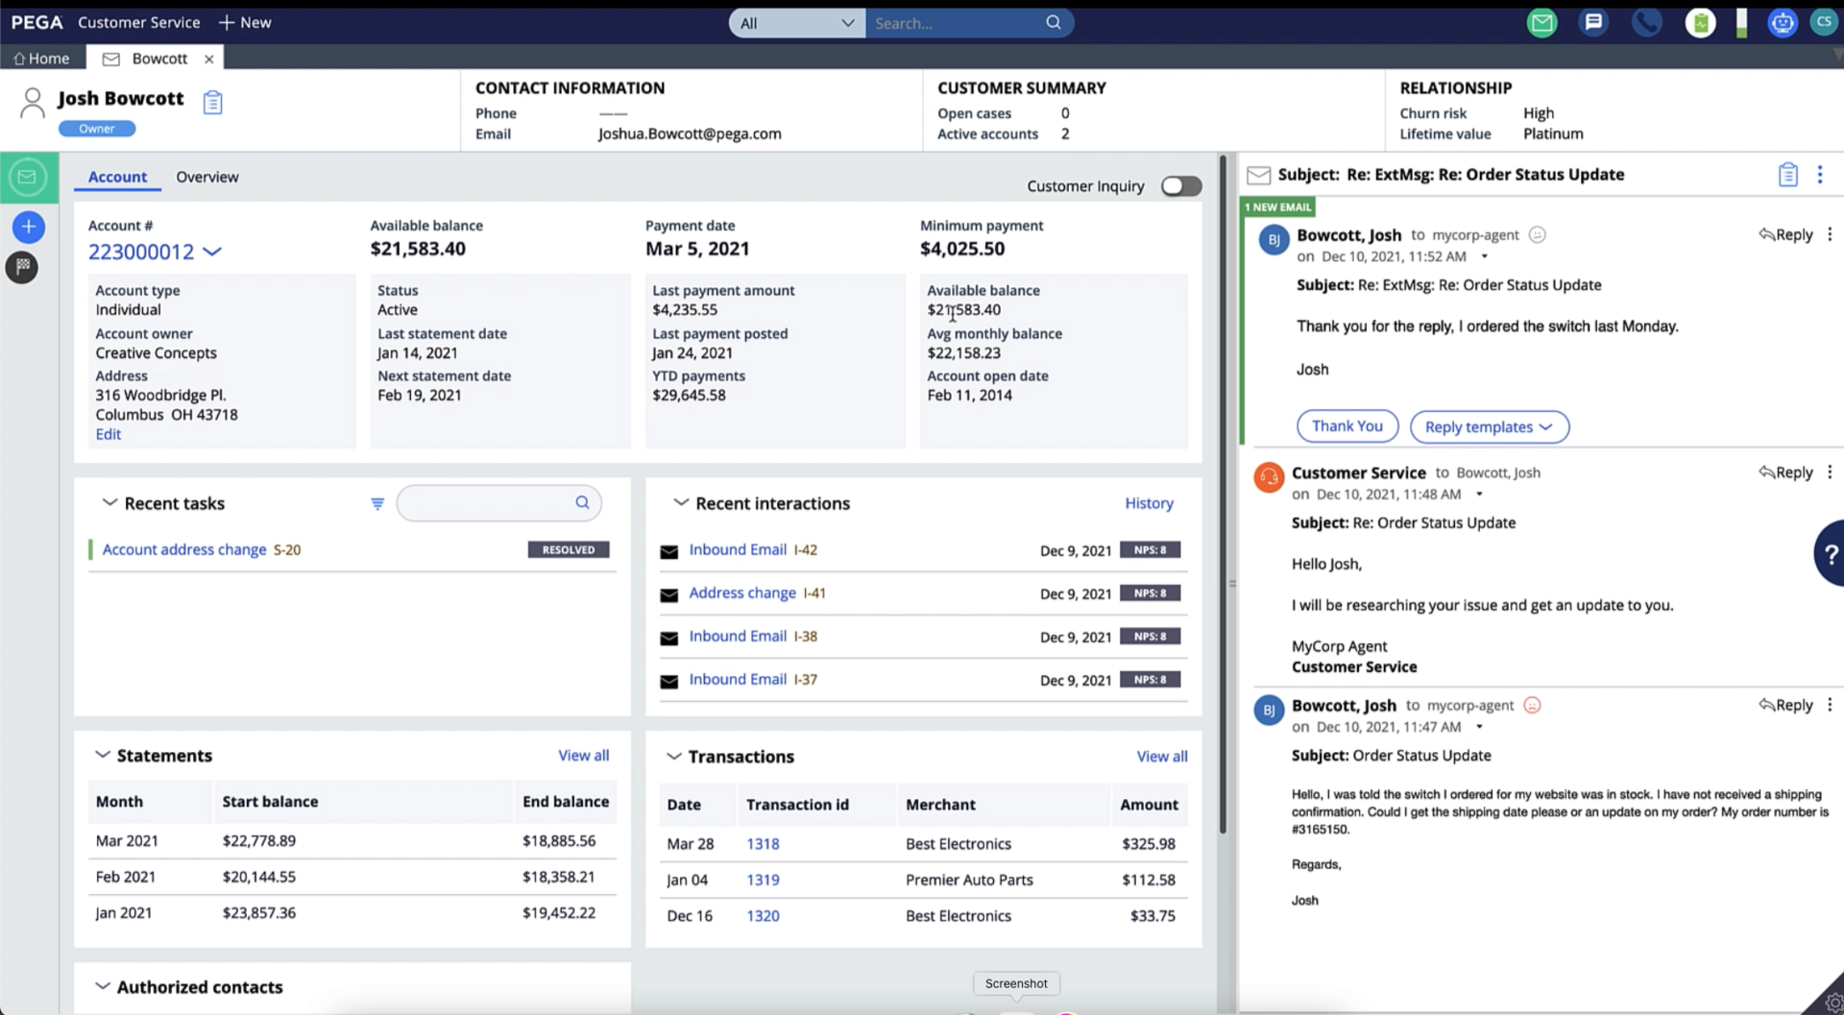Click the blue plus icon in left sidebar
The height and width of the screenshot is (1015, 1844).
(x=29, y=228)
